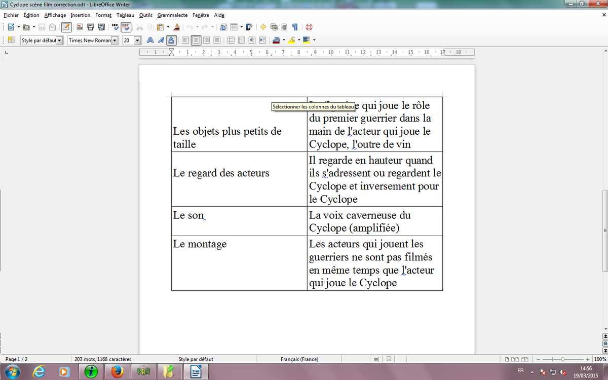Click 'Français (France)' language in status bar

pos(299,359)
